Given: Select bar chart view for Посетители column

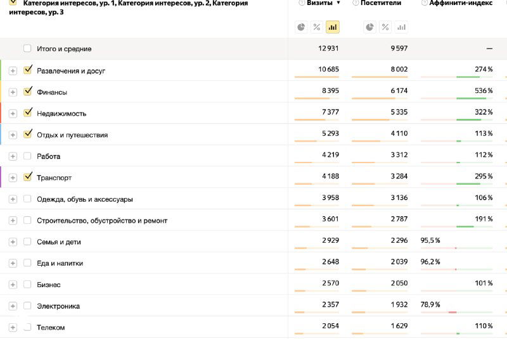Looking at the screenshot, I should pos(401,27).
